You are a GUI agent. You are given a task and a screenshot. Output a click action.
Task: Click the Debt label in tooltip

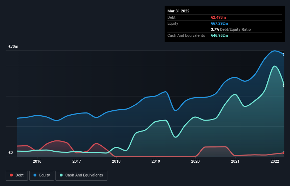point(171,17)
